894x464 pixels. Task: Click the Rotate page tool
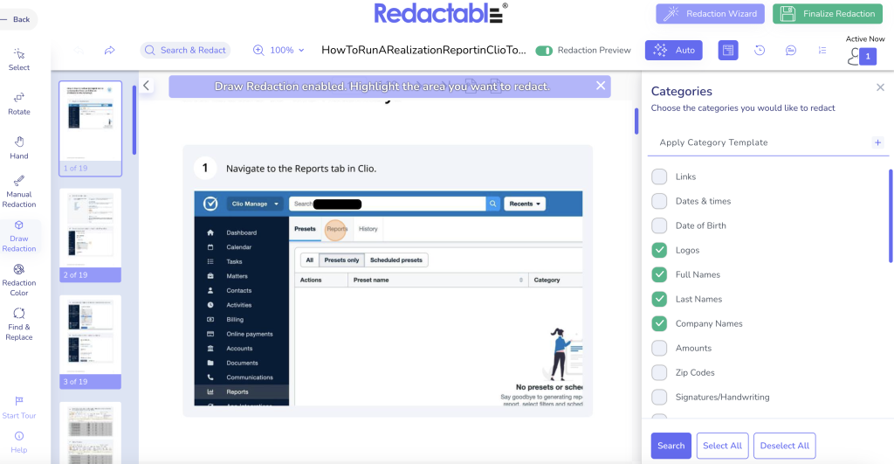click(19, 102)
